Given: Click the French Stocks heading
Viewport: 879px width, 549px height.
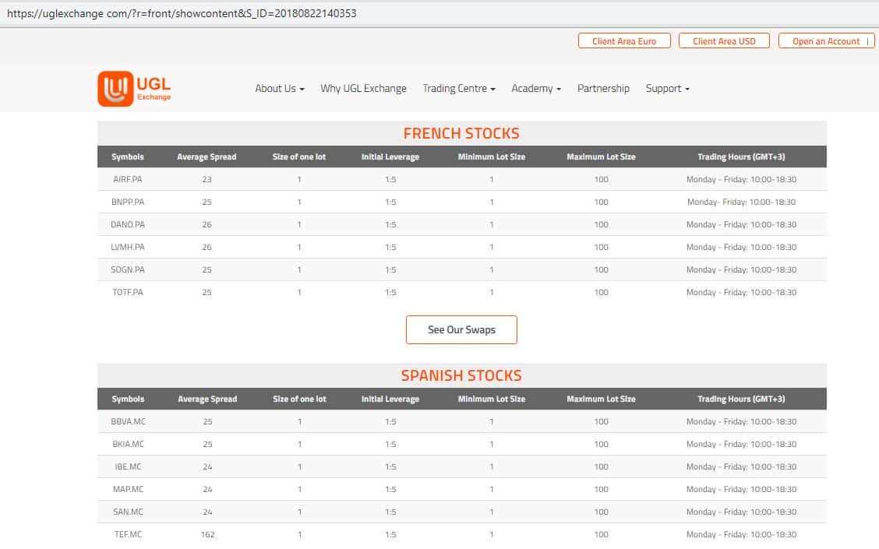Looking at the screenshot, I should (x=461, y=133).
